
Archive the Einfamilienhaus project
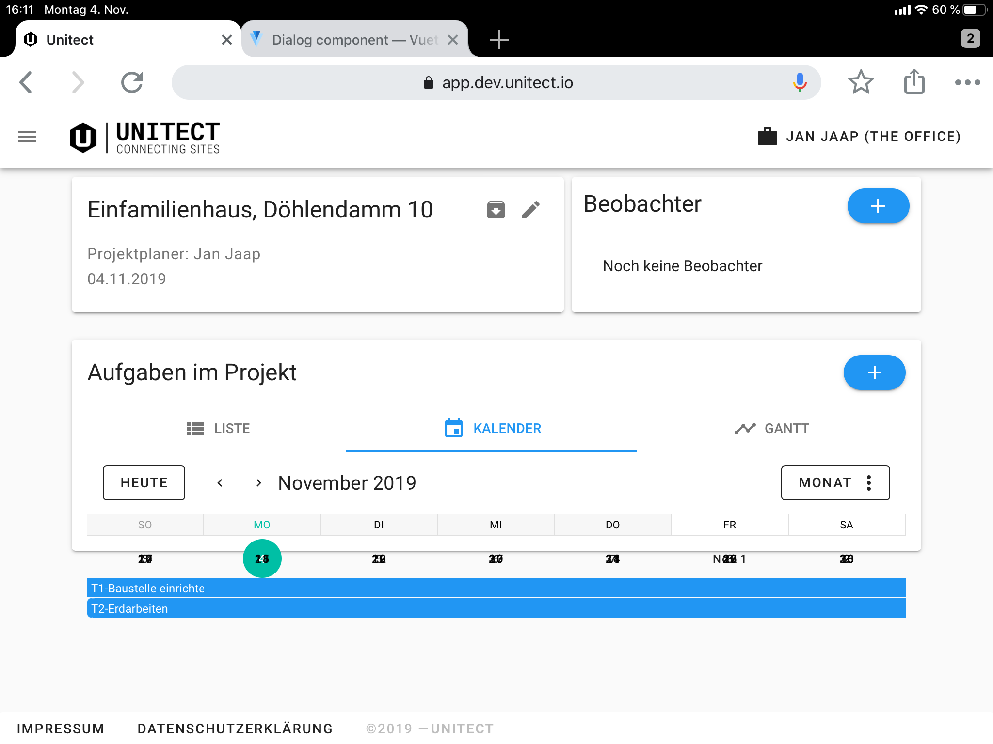[x=496, y=209]
